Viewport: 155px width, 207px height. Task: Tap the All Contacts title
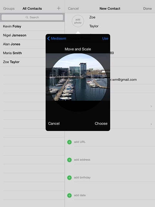pyautogui.click(x=32, y=9)
